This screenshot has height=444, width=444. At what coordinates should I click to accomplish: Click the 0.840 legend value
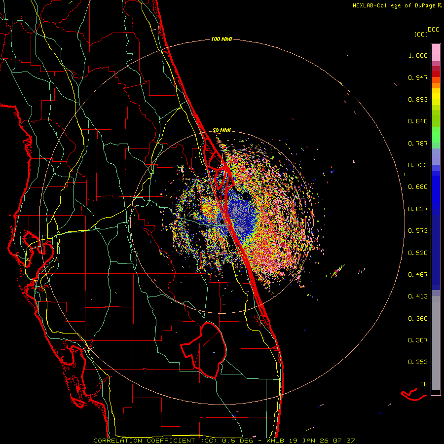pyautogui.click(x=418, y=121)
